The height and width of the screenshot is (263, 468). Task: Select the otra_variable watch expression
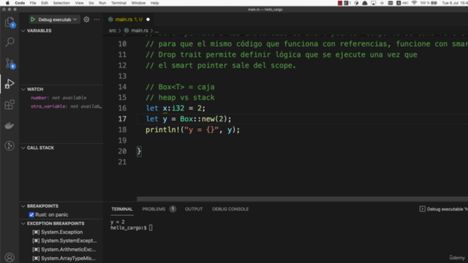(66, 107)
